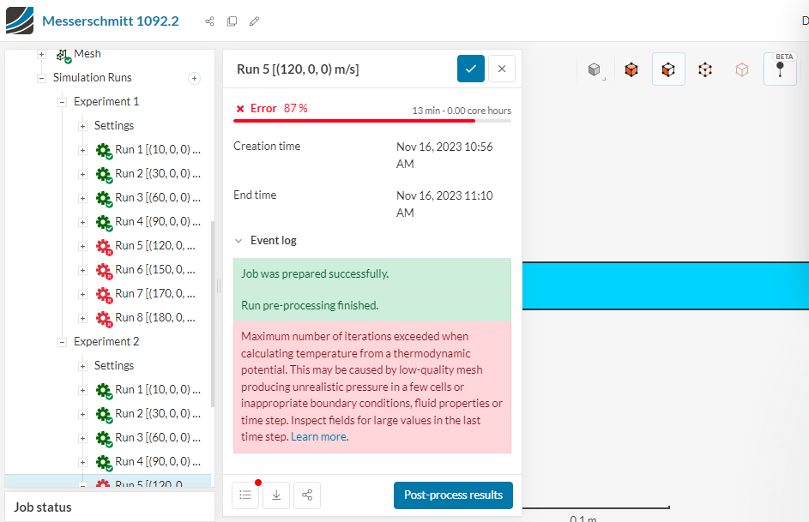
Task: Share run results via share icon
Action: 307,495
